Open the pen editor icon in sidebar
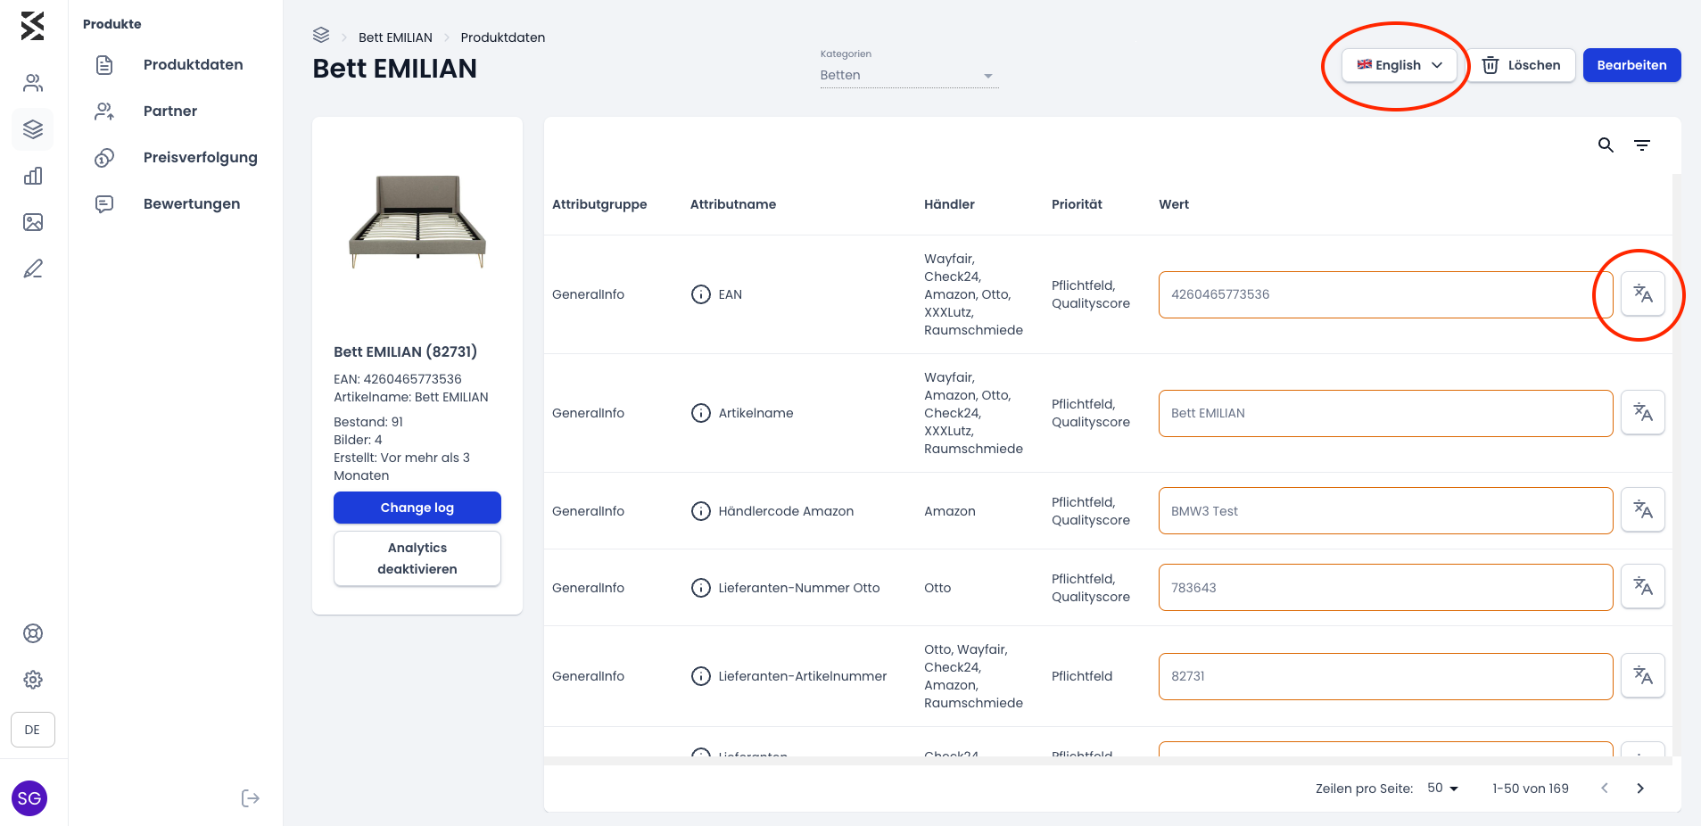This screenshot has width=1701, height=826. click(33, 268)
